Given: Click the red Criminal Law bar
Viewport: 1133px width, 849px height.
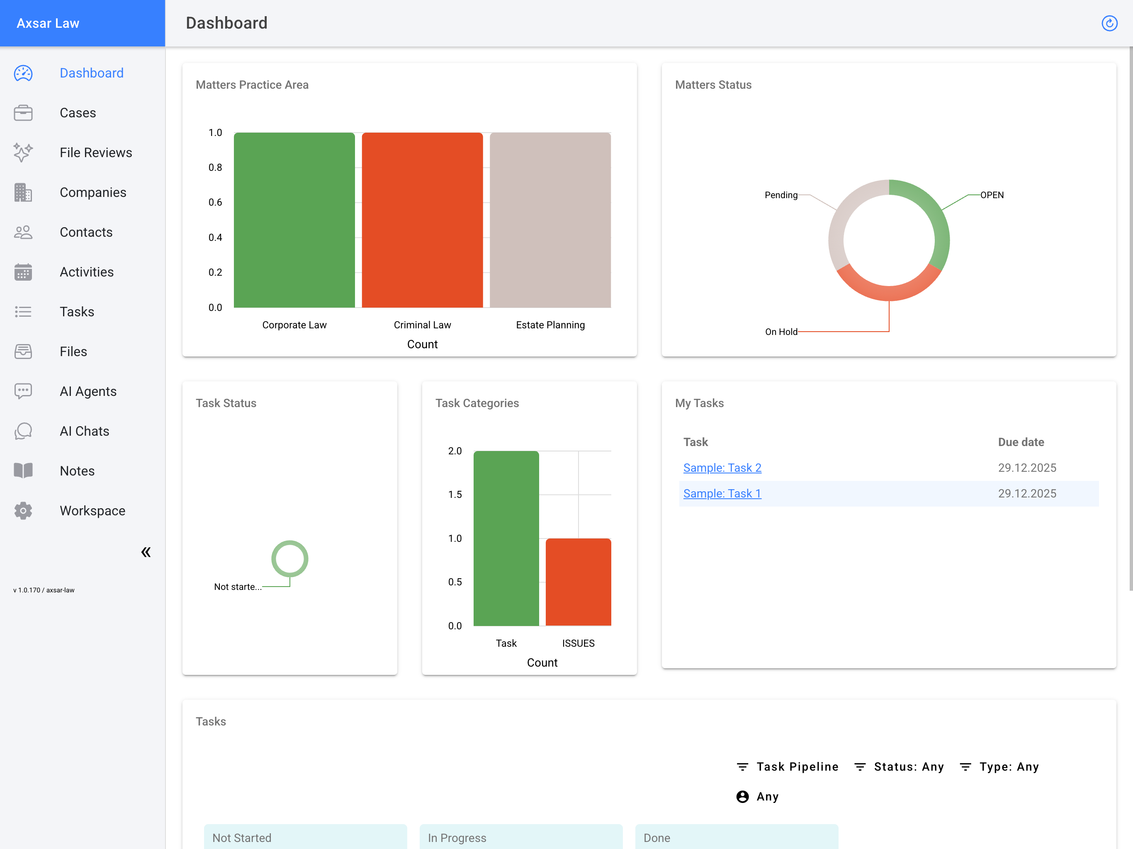Looking at the screenshot, I should (422, 220).
